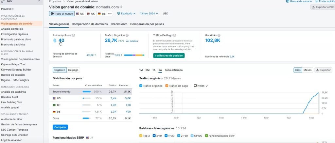Viewport: 335px width, 143px height.
Task: Select 1A time range
Action: tap(154, 70)
